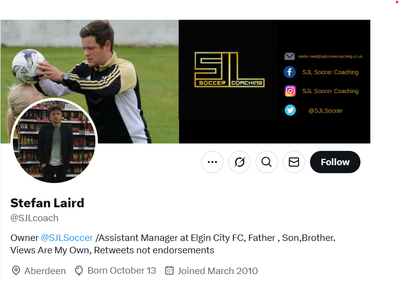Open the three-dot more options menu
399x282 pixels.
pos(212,162)
